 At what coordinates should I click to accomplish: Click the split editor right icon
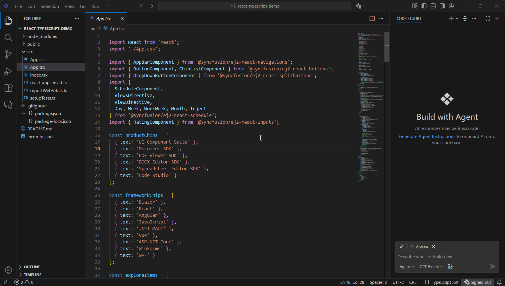pos(372,19)
